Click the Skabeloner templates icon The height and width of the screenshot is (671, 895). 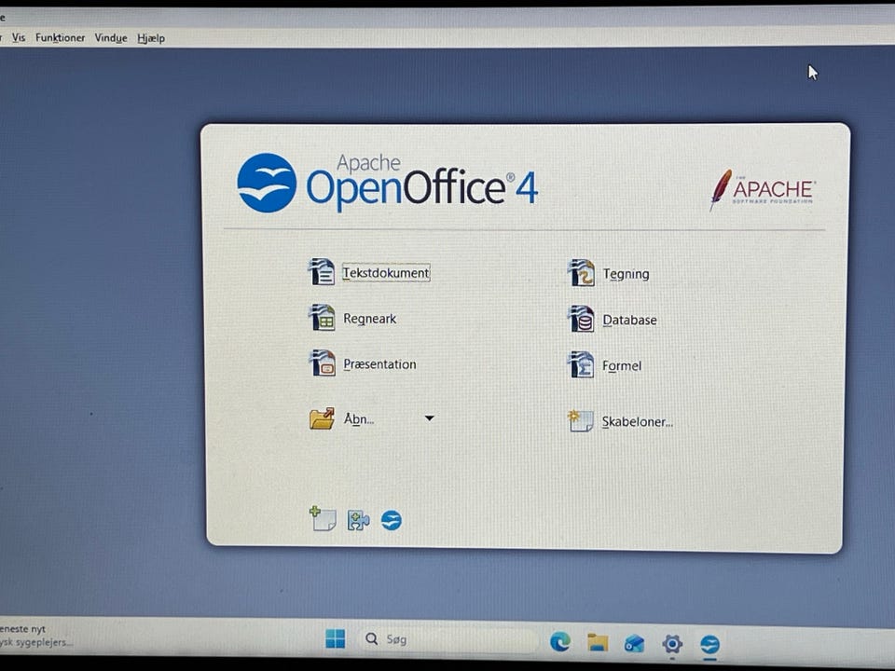[x=581, y=420]
